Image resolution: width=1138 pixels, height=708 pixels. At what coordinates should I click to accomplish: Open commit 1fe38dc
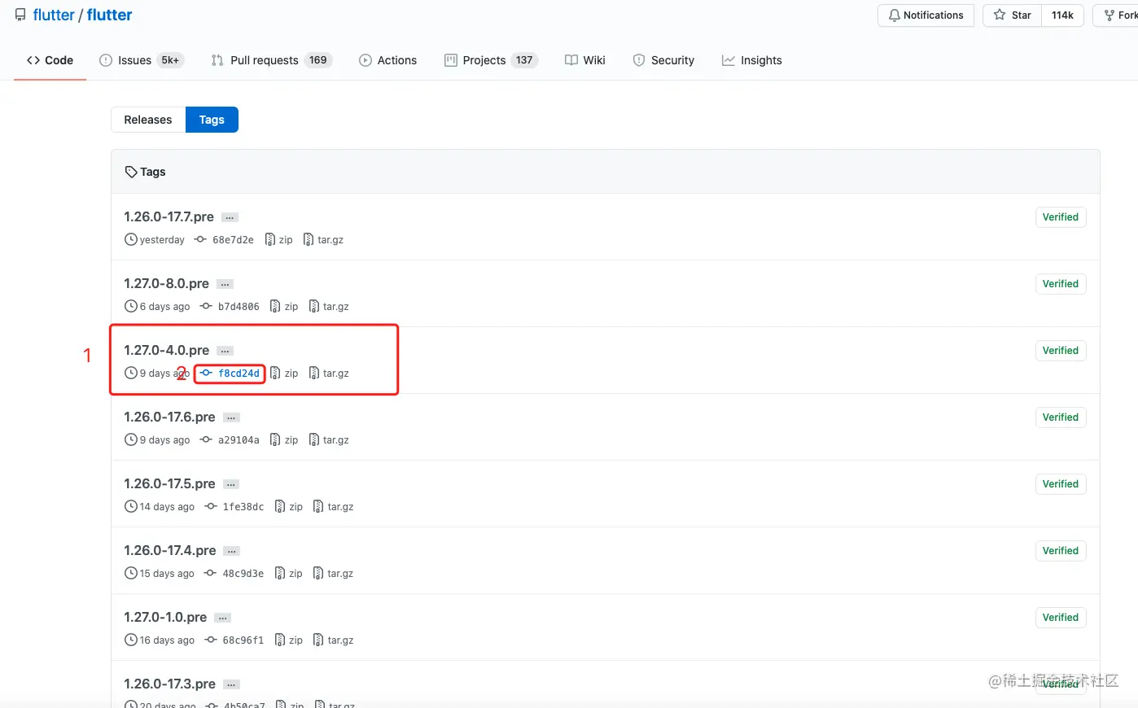(234, 507)
